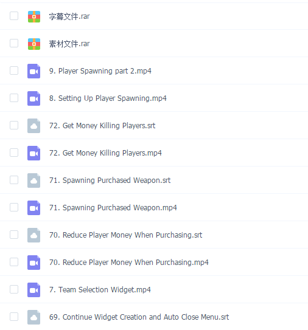The height and width of the screenshot is (330, 308).
Task: Click the cloud icon for 69. Continue Widget Creation.srt
Action: point(33,317)
